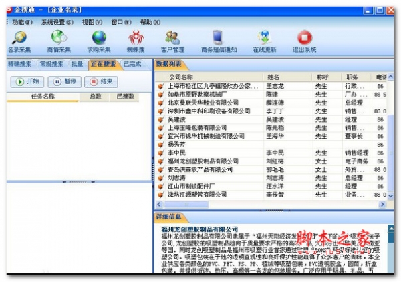
Task: Select the 正在搜索 tab
Action: [104, 64]
